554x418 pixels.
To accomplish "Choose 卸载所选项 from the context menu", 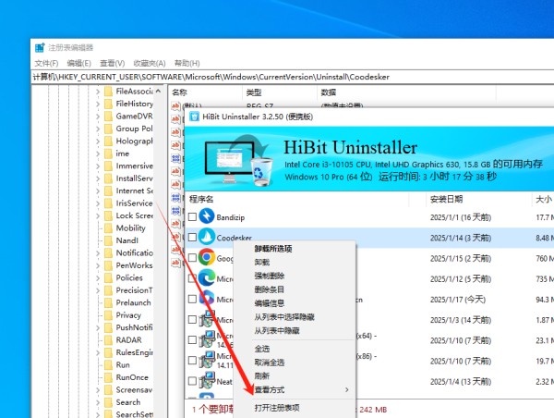I will (x=273, y=249).
